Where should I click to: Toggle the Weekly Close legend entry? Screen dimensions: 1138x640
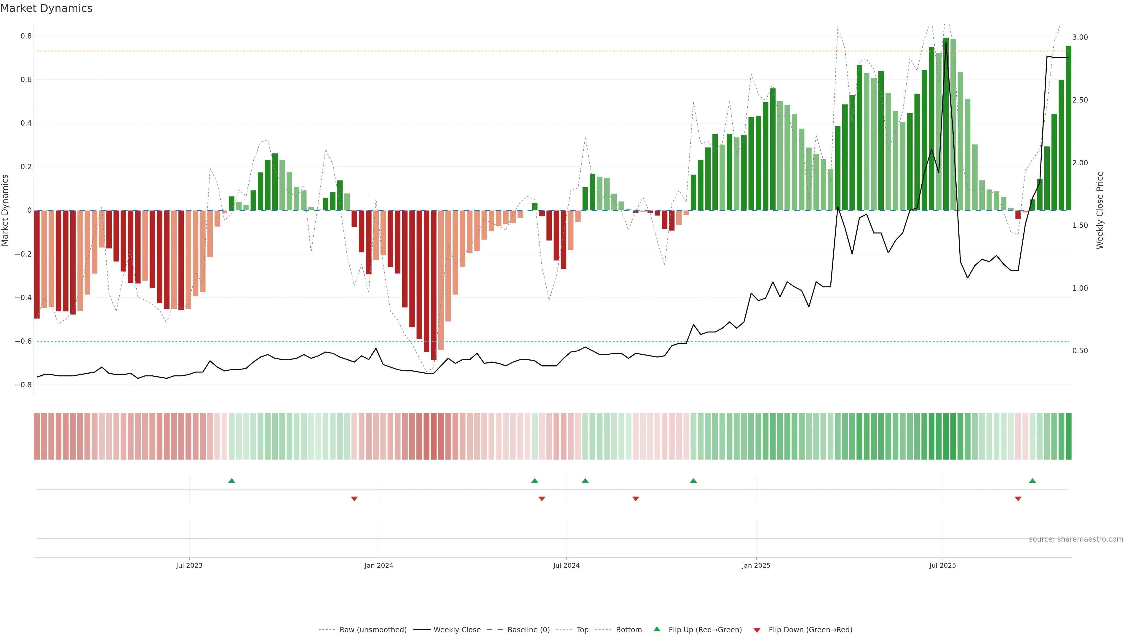pos(457,629)
